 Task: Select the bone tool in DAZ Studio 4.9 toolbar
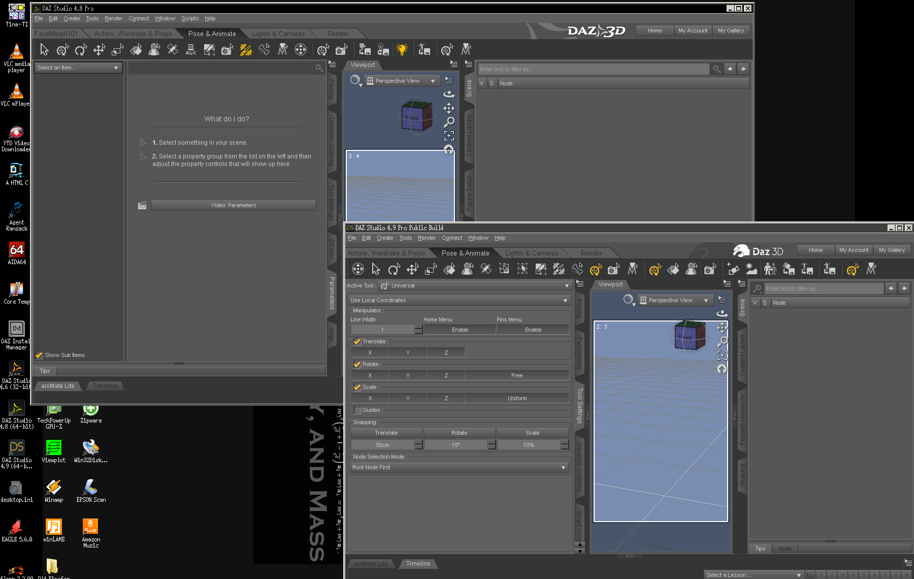577,269
